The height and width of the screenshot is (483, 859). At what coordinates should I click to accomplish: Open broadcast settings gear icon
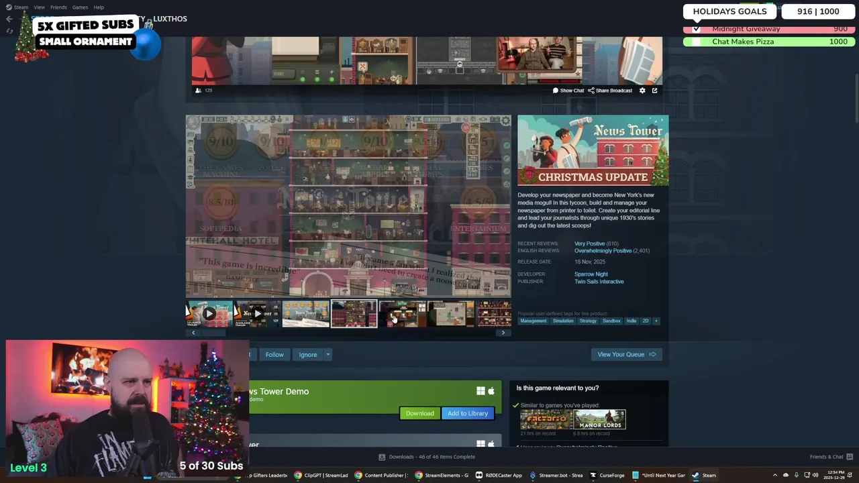642,91
